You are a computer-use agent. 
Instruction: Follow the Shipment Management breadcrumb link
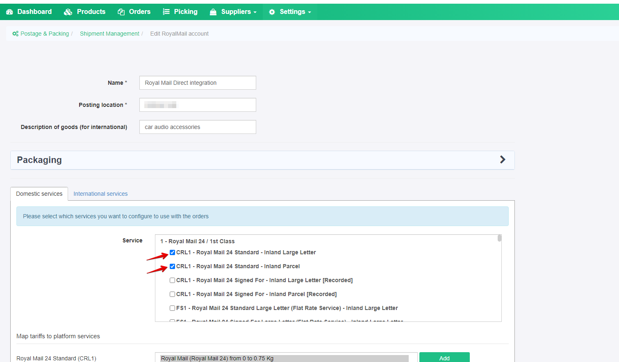pos(109,34)
